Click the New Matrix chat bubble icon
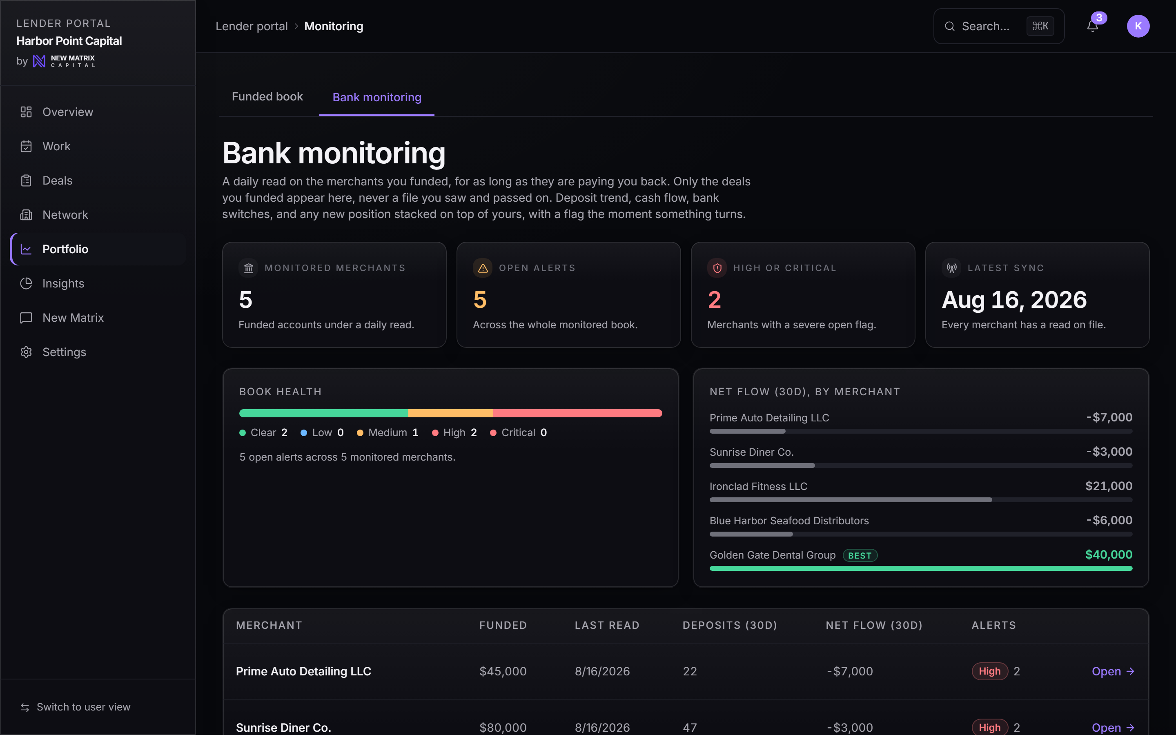Screen dimensions: 1176x735 pos(26,318)
